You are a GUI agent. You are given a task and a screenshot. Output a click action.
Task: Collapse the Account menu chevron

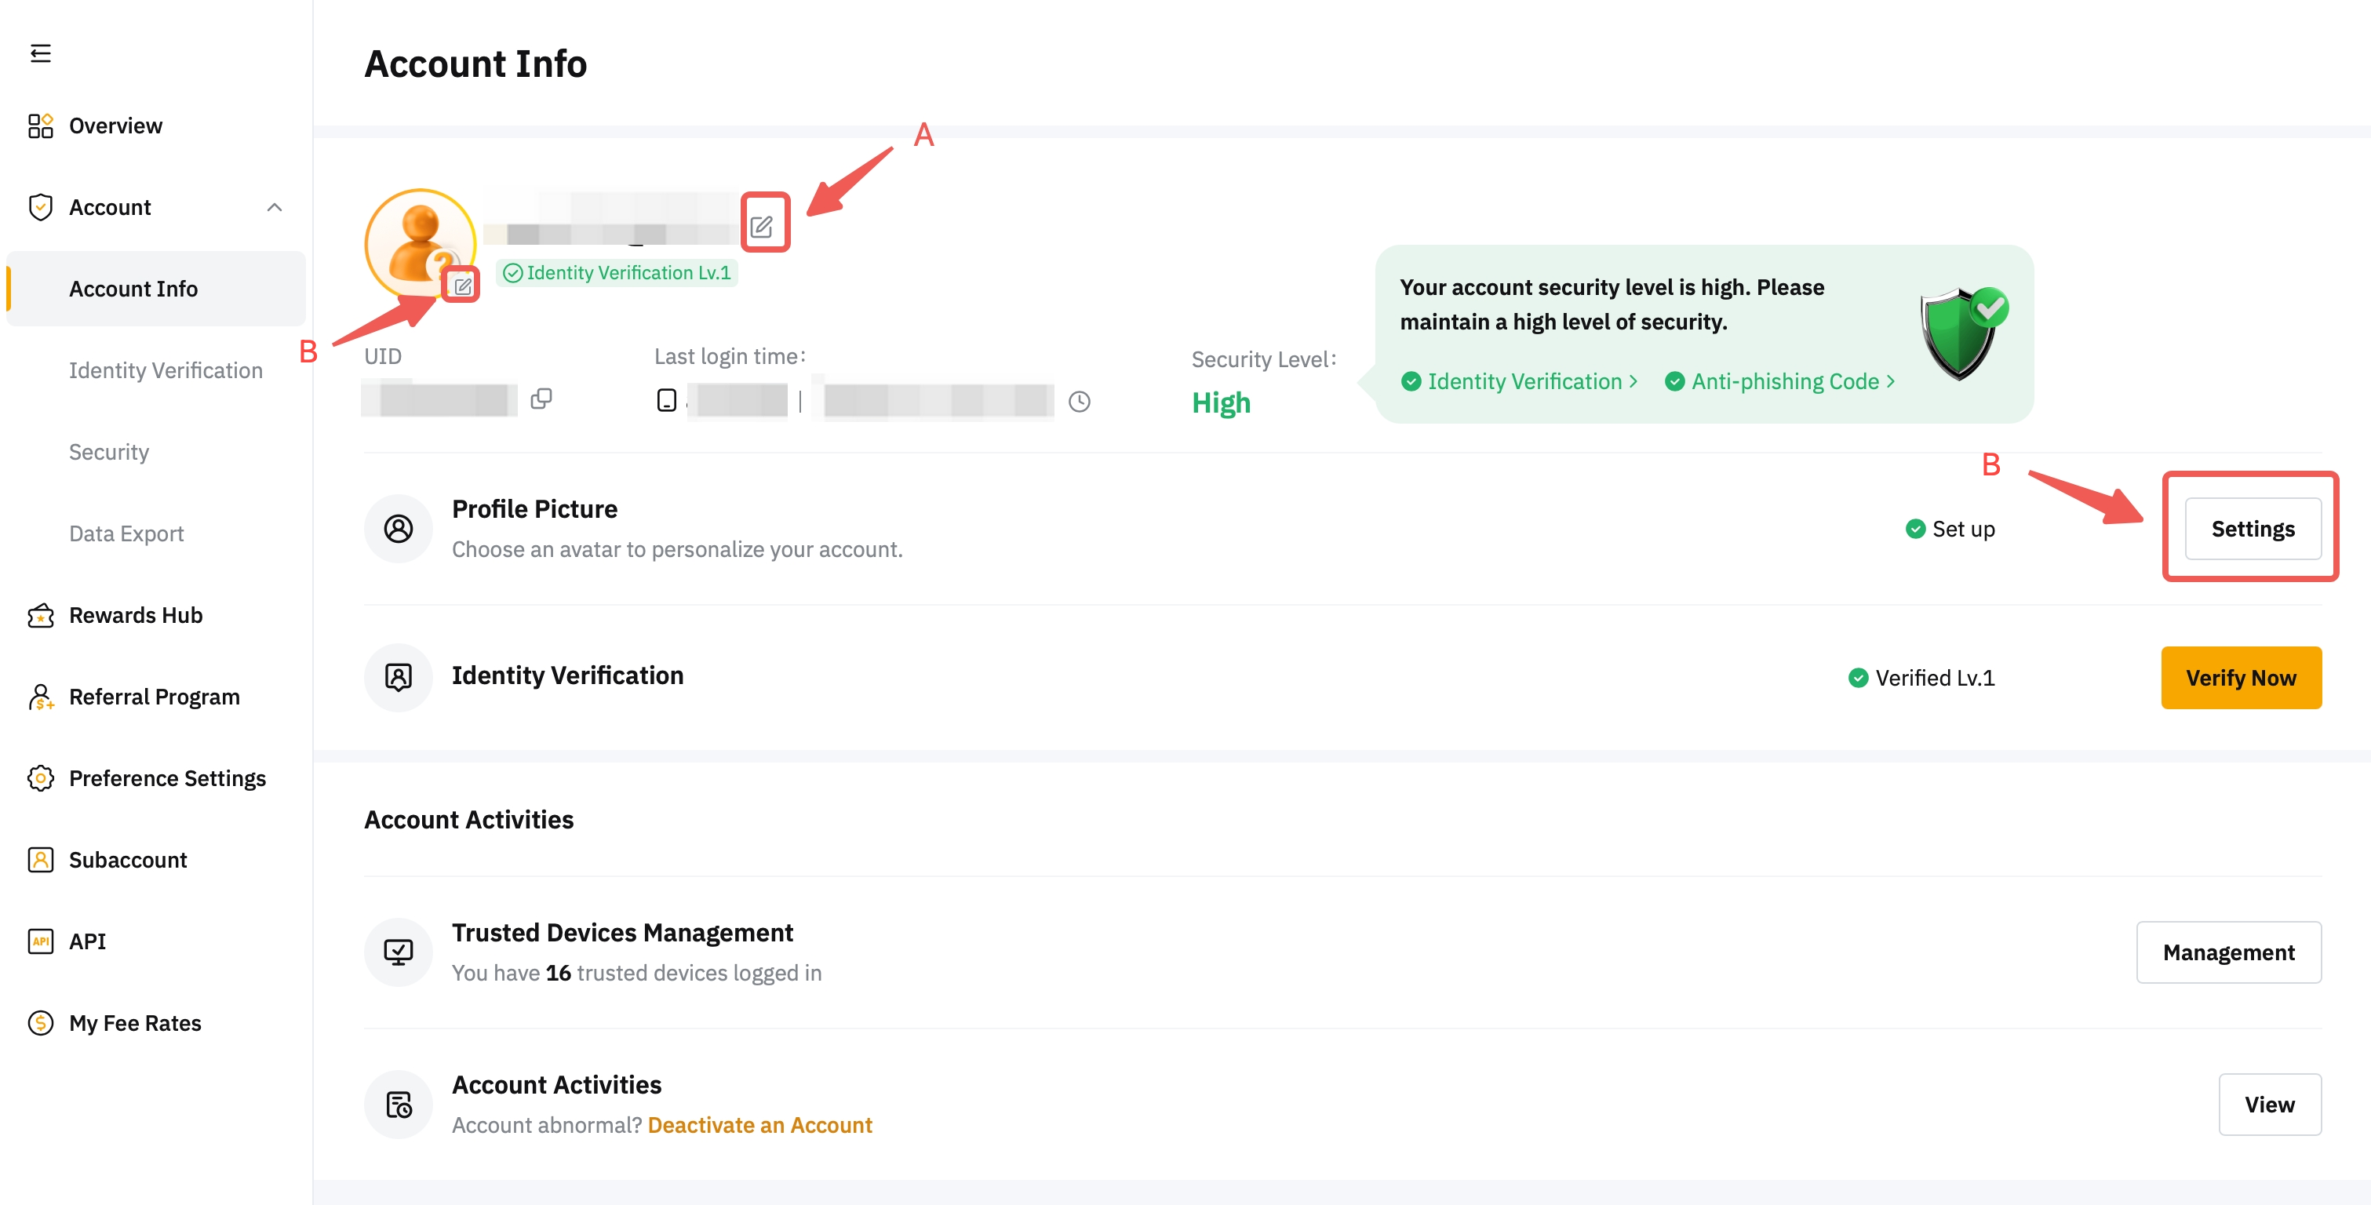click(275, 207)
